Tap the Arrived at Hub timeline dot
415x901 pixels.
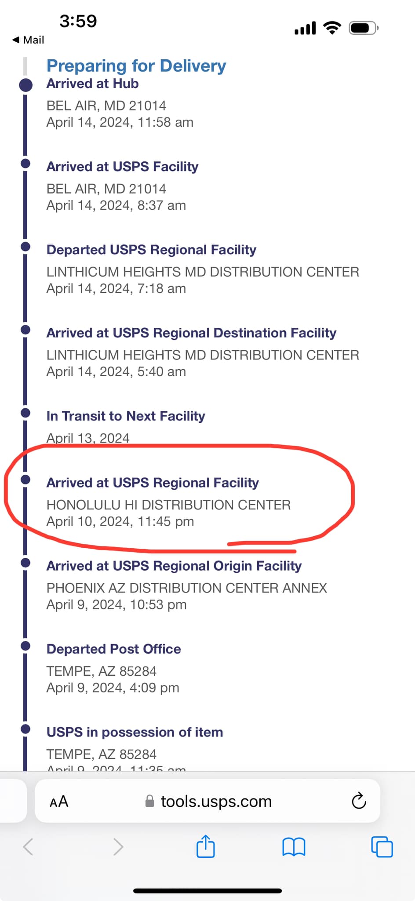26,85
